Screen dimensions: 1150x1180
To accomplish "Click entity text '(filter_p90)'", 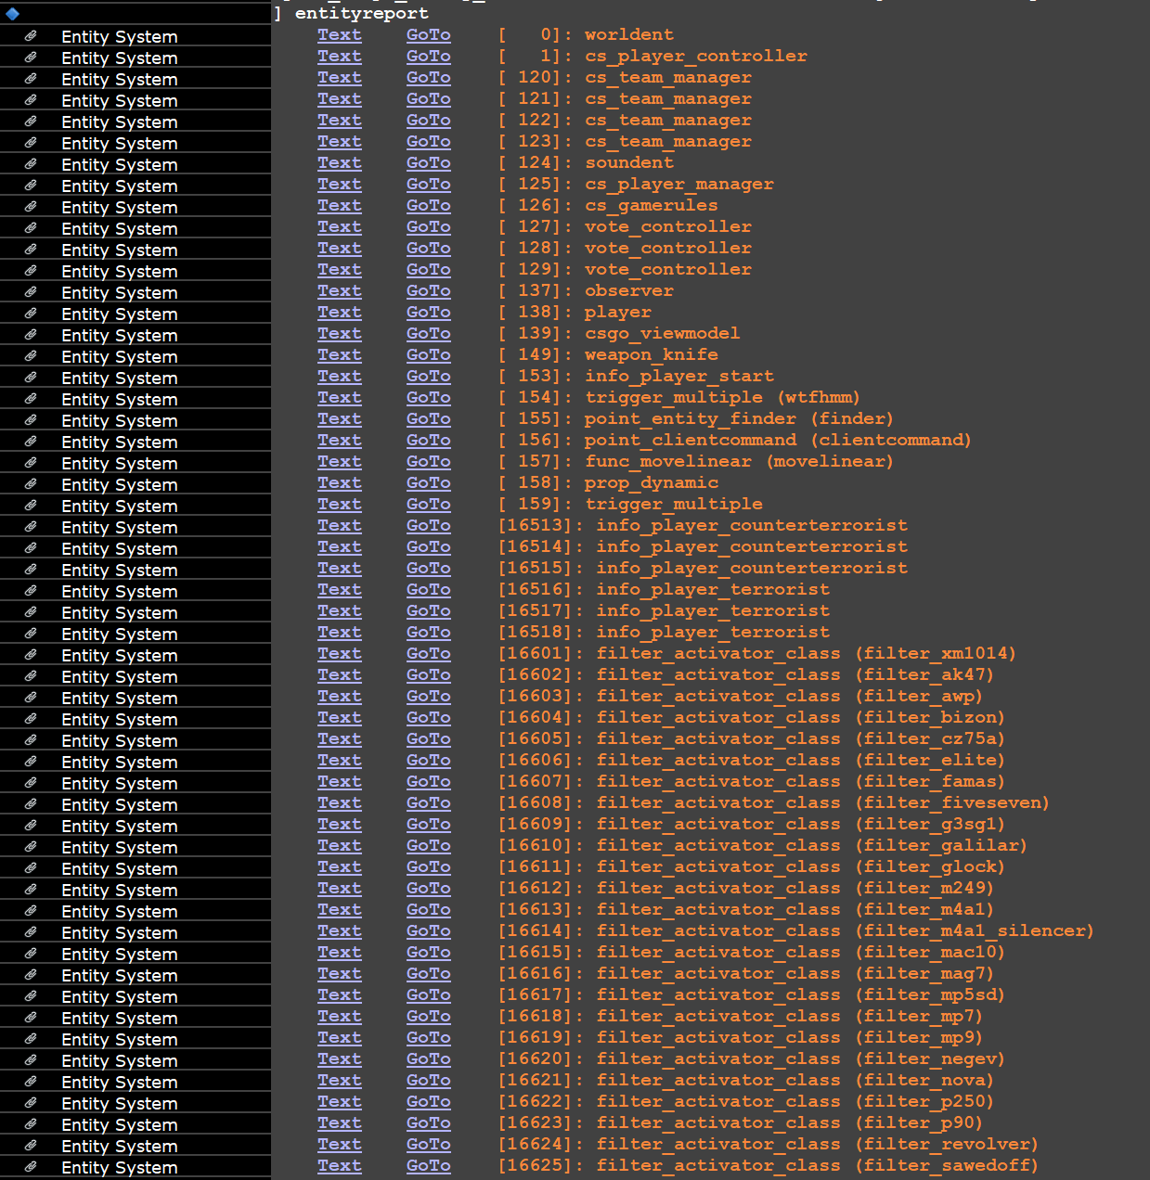I will 919,1123.
